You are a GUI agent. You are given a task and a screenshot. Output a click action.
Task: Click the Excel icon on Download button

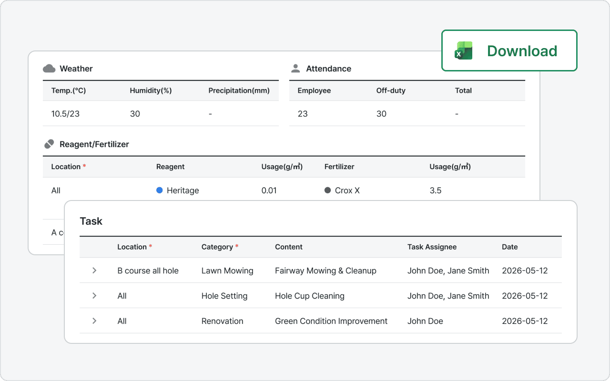464,50
